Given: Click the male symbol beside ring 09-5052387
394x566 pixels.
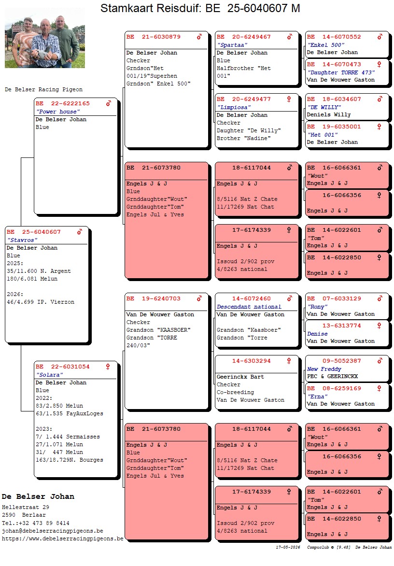Looking at the screenshot, I should pyautogui.click(x=380, y=361).
